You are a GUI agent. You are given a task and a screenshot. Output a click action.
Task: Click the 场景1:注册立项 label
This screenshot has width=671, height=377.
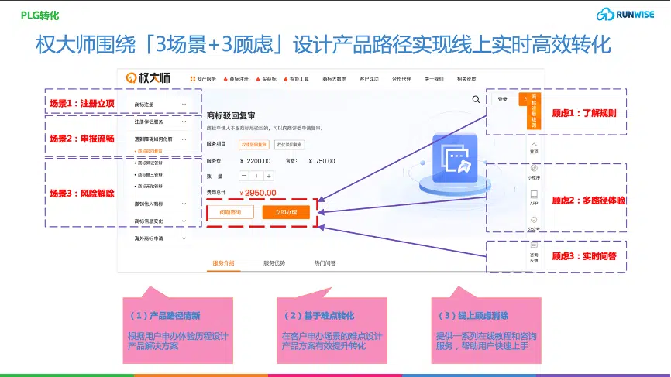(81, 104)
